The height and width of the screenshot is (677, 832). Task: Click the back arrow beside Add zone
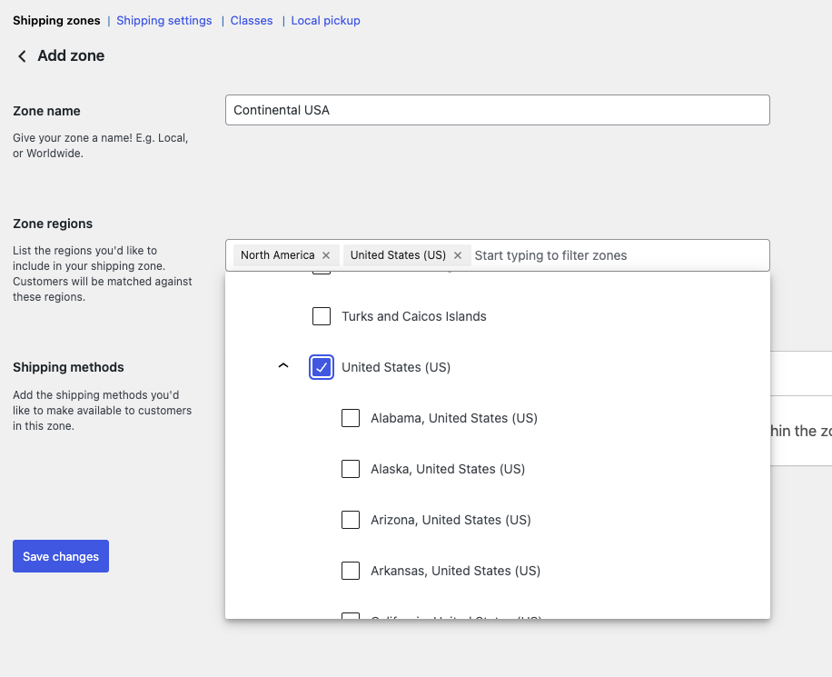(x=22, y=55)
